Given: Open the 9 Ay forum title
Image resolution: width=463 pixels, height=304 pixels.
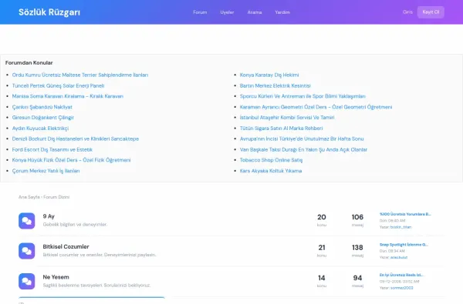Looking at the screenshot, I should 49,216.
